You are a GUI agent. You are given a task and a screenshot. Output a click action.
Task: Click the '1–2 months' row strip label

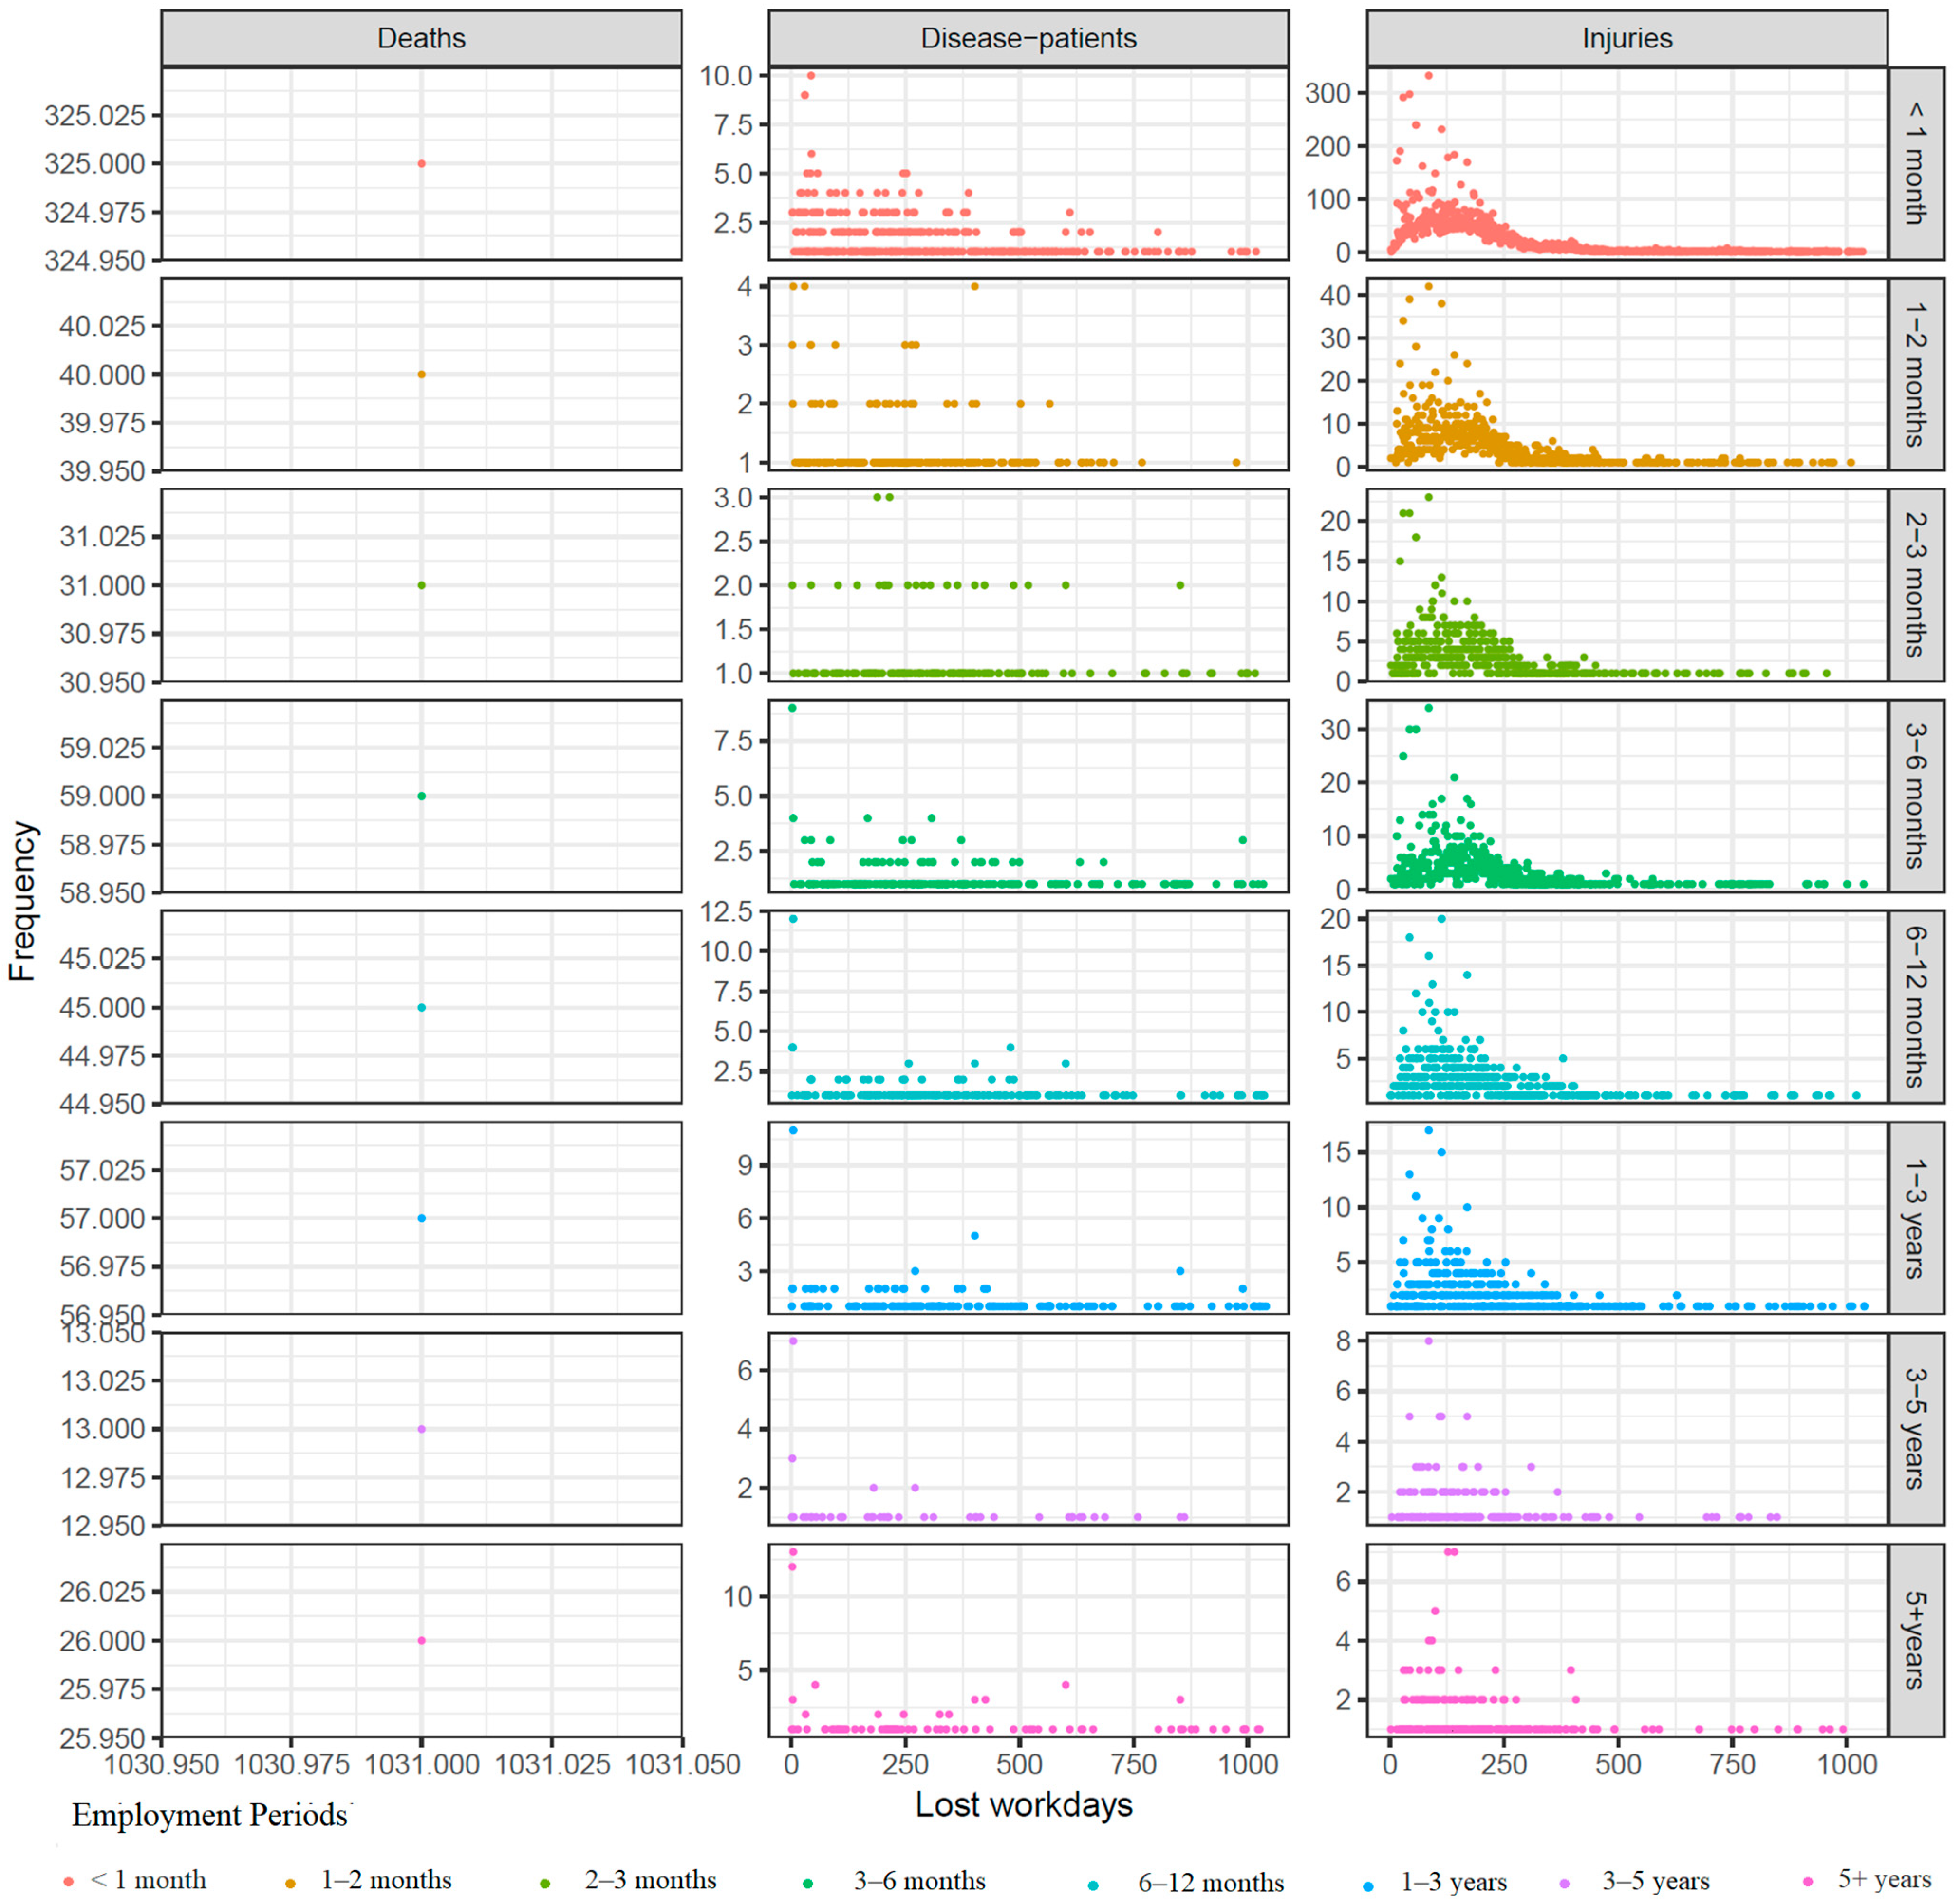click(x=1915, y=374)
